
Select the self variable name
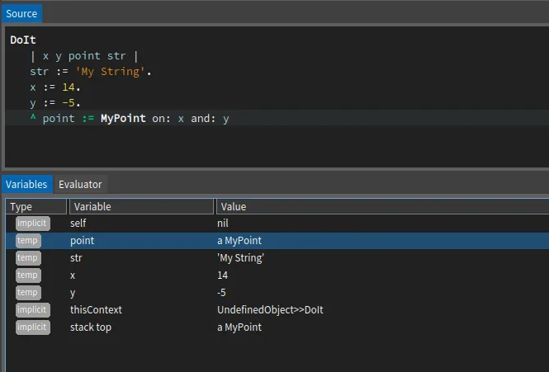pos(78,224)
